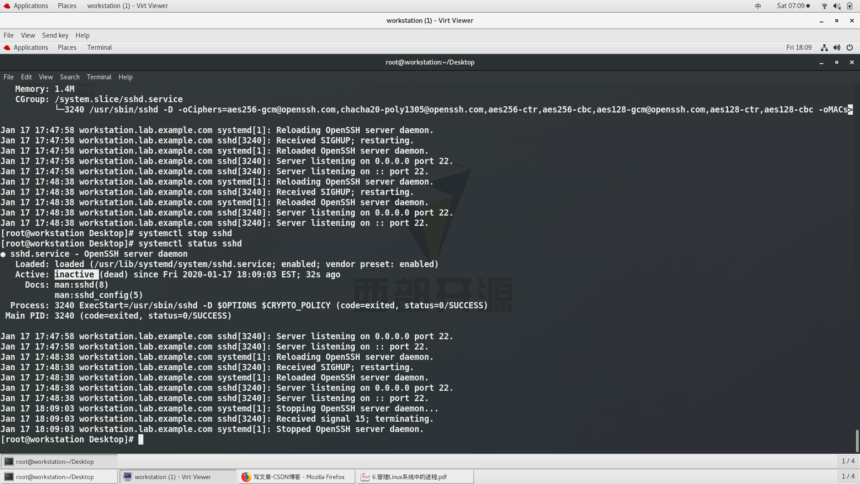Click the guest clock Fri 18:09
This screenshot has height=484, width=860.
tap(799, 48)
